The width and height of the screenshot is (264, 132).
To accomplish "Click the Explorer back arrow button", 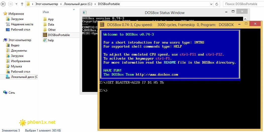I will pyautogui.click(x=3, y=4).
